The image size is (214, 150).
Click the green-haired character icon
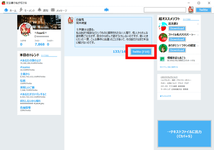[x=163, y=48]
